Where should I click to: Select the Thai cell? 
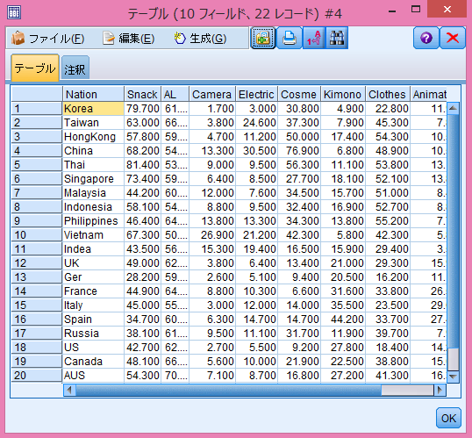coord(93,165)
